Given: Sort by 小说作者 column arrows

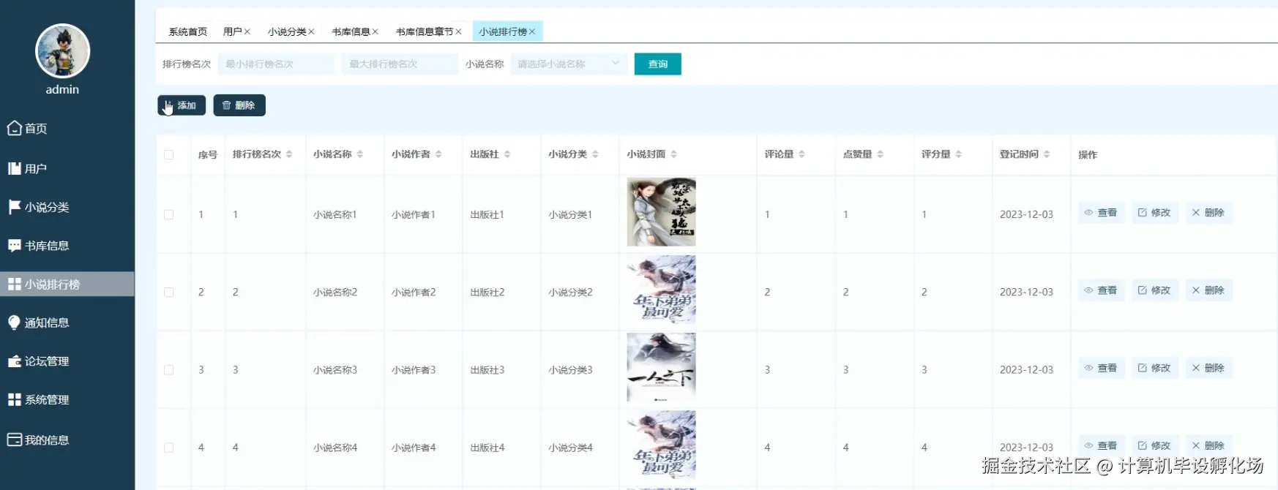Looking at the screenshot, I should tap(438, 154).
